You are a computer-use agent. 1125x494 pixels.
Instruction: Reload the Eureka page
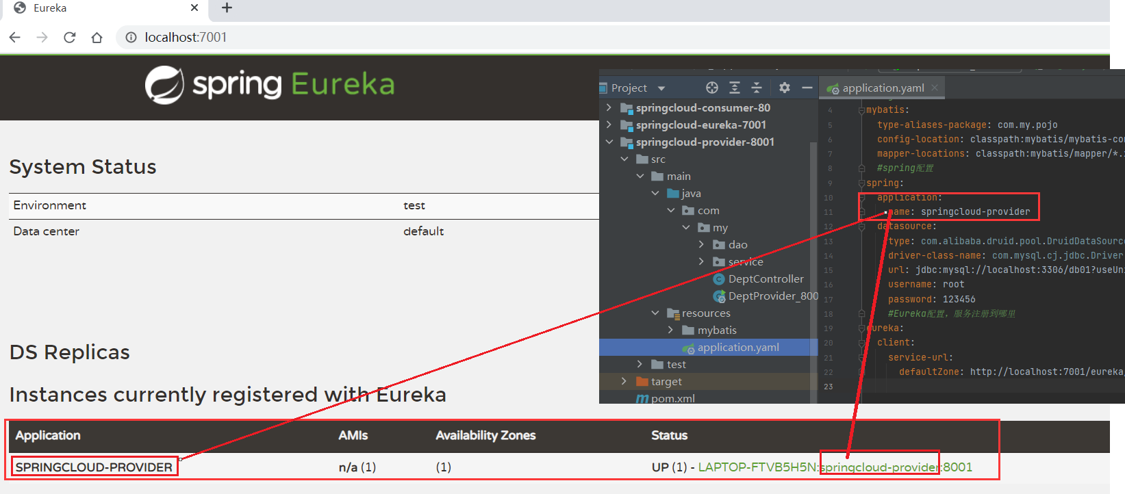(x=69, y=37)
